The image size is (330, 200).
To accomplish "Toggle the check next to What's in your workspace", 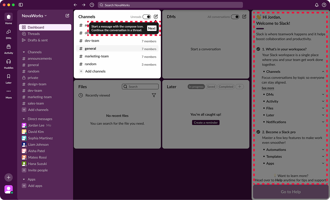I will (x=258, y=49).
